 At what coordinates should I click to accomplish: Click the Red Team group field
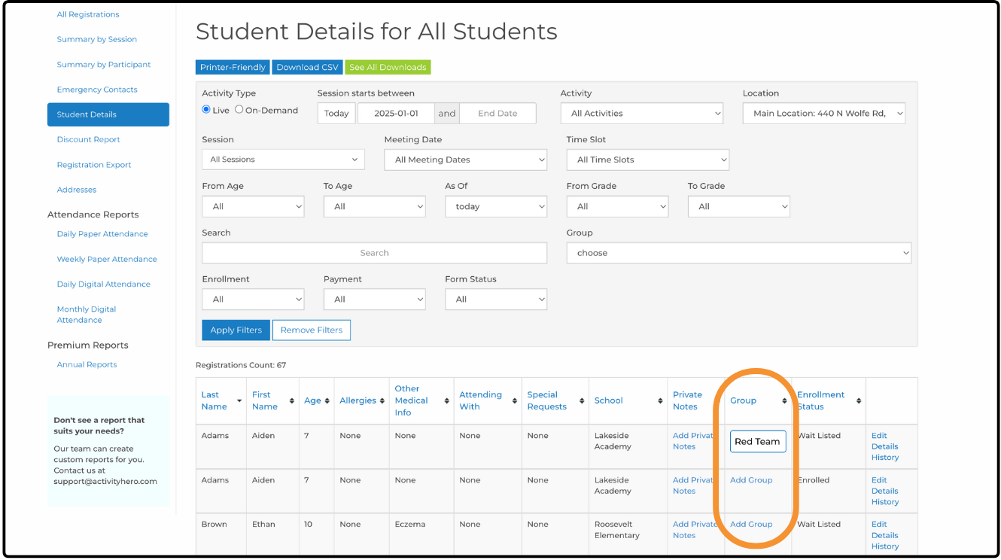758,441
